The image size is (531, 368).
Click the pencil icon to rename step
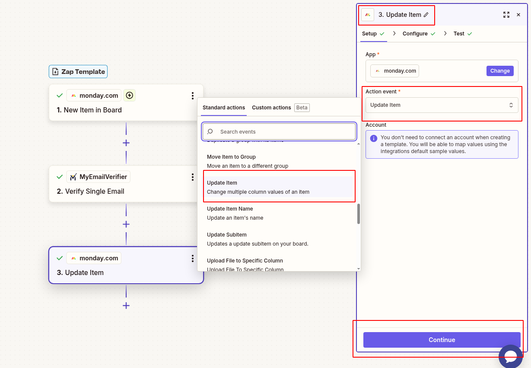tap(426, 15)
